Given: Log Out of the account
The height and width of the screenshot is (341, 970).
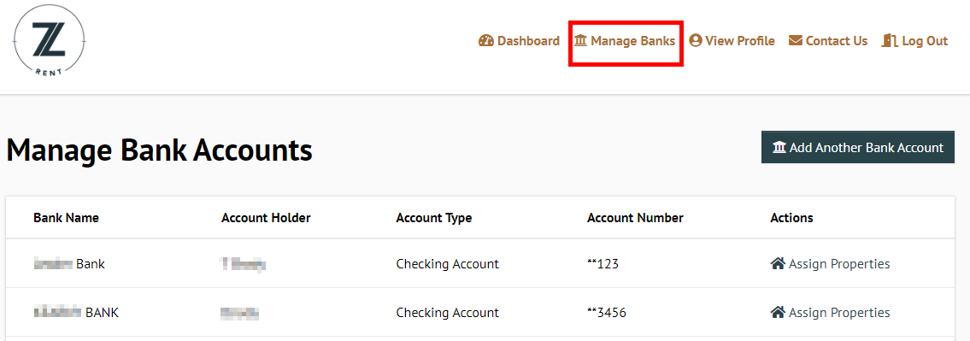Looking at the screenshot, I should [x=915, y=41].
